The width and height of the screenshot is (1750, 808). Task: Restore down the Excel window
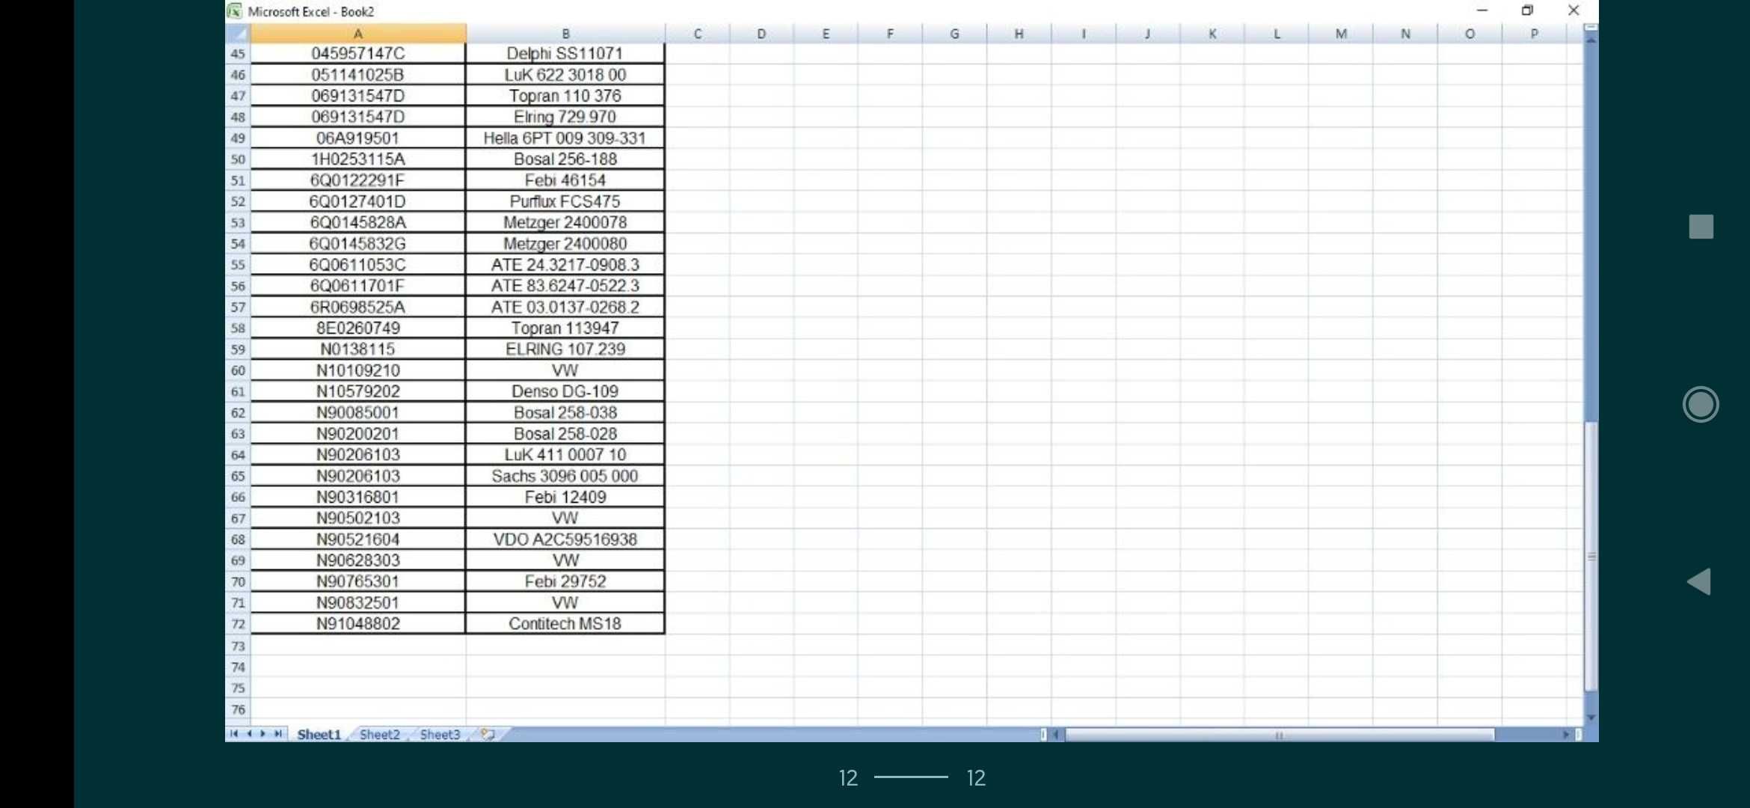1527,10
